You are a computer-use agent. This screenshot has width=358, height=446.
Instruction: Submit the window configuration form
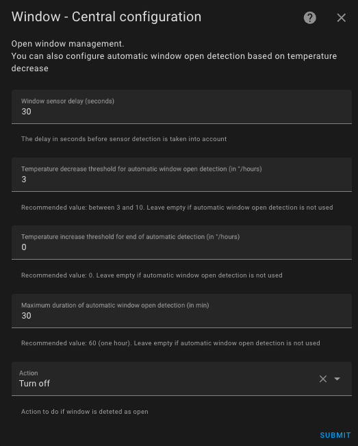click(x=335, y=435)
